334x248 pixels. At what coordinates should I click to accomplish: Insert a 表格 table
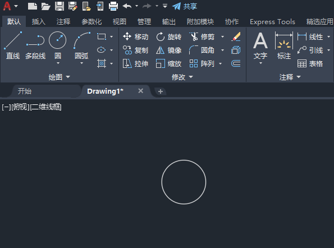coord(310,63)
